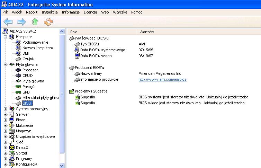
Task: Expand the Serwer branch
Action: click(x=5, y=114)
